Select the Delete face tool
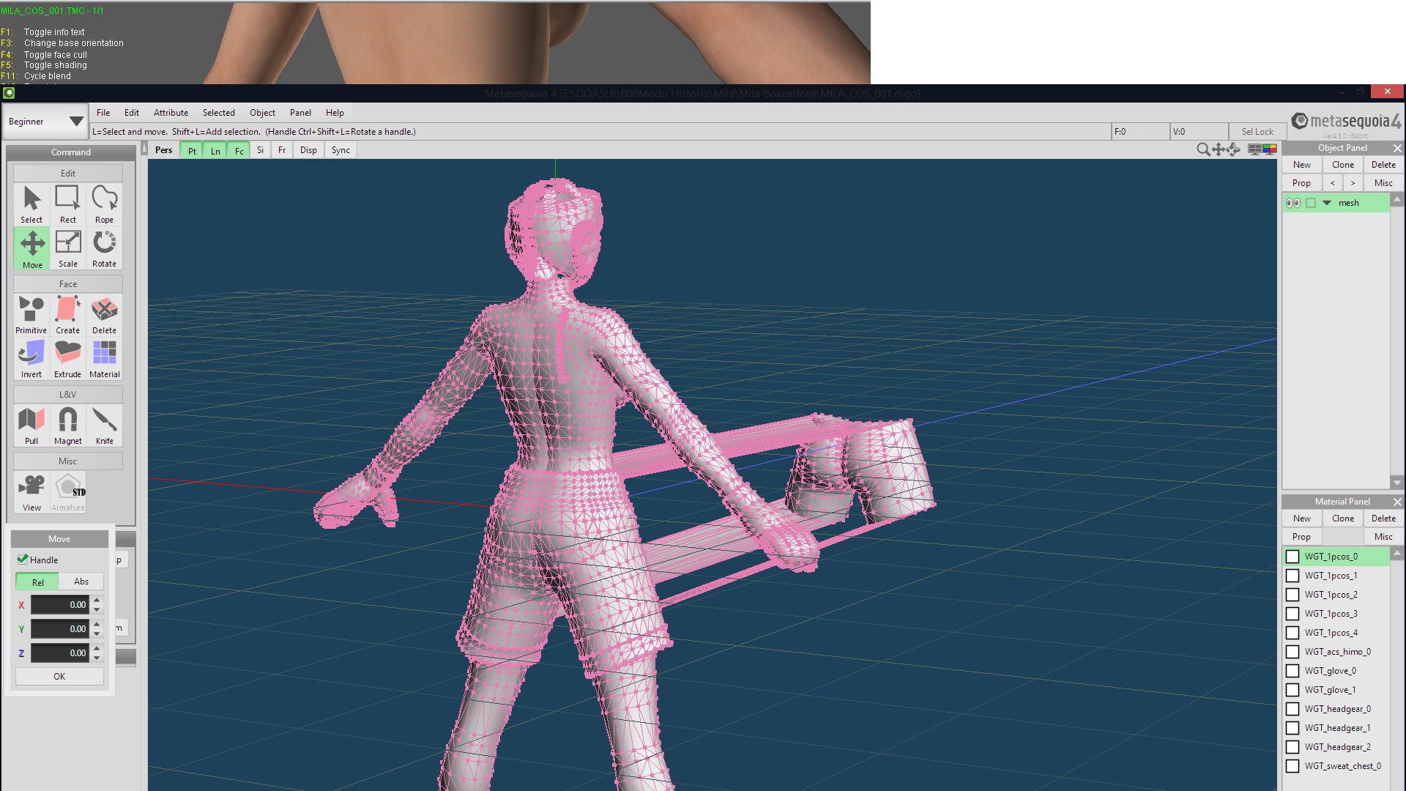1406x791 pixels. click(x=104, y=315)
